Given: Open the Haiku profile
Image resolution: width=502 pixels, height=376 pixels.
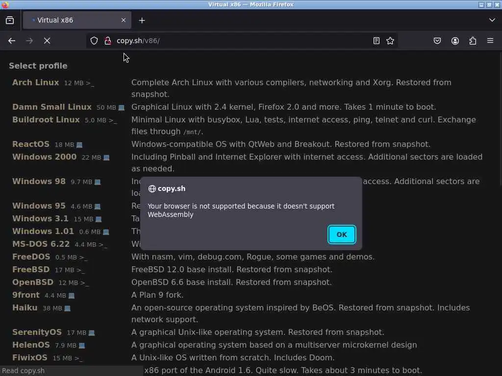Looking at the screenshot, I should (x=25, y=307).
